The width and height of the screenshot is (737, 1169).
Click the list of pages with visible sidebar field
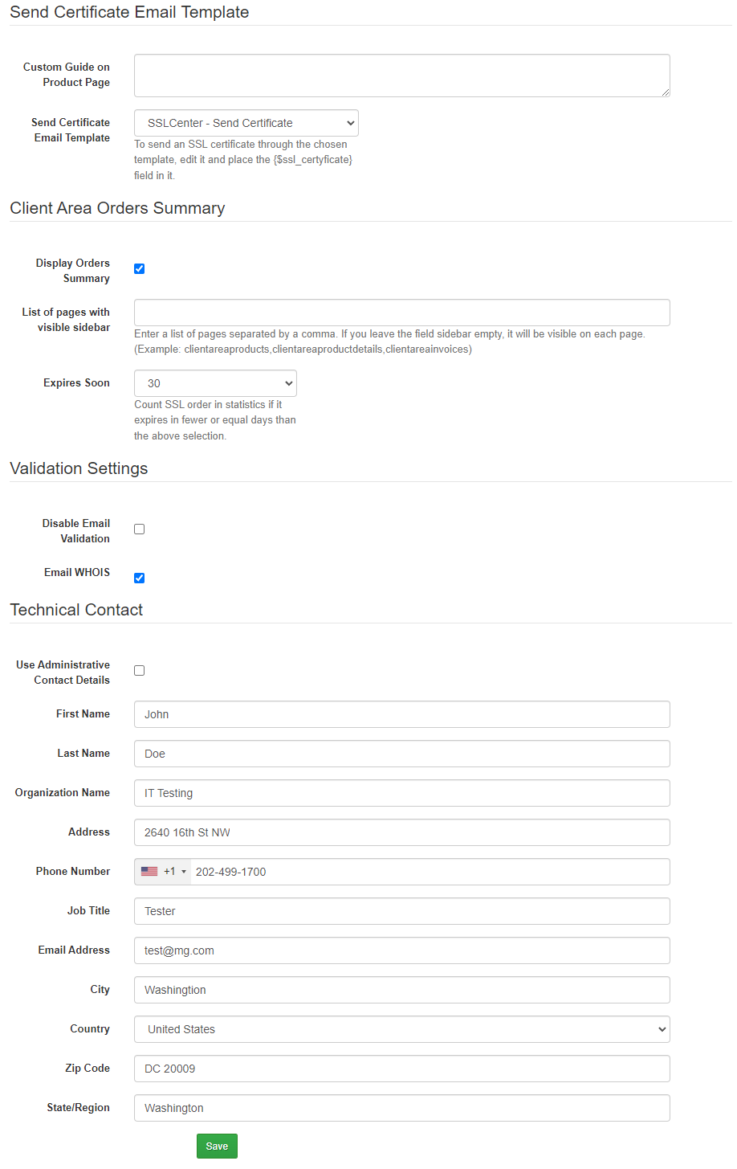coord(401,312)
